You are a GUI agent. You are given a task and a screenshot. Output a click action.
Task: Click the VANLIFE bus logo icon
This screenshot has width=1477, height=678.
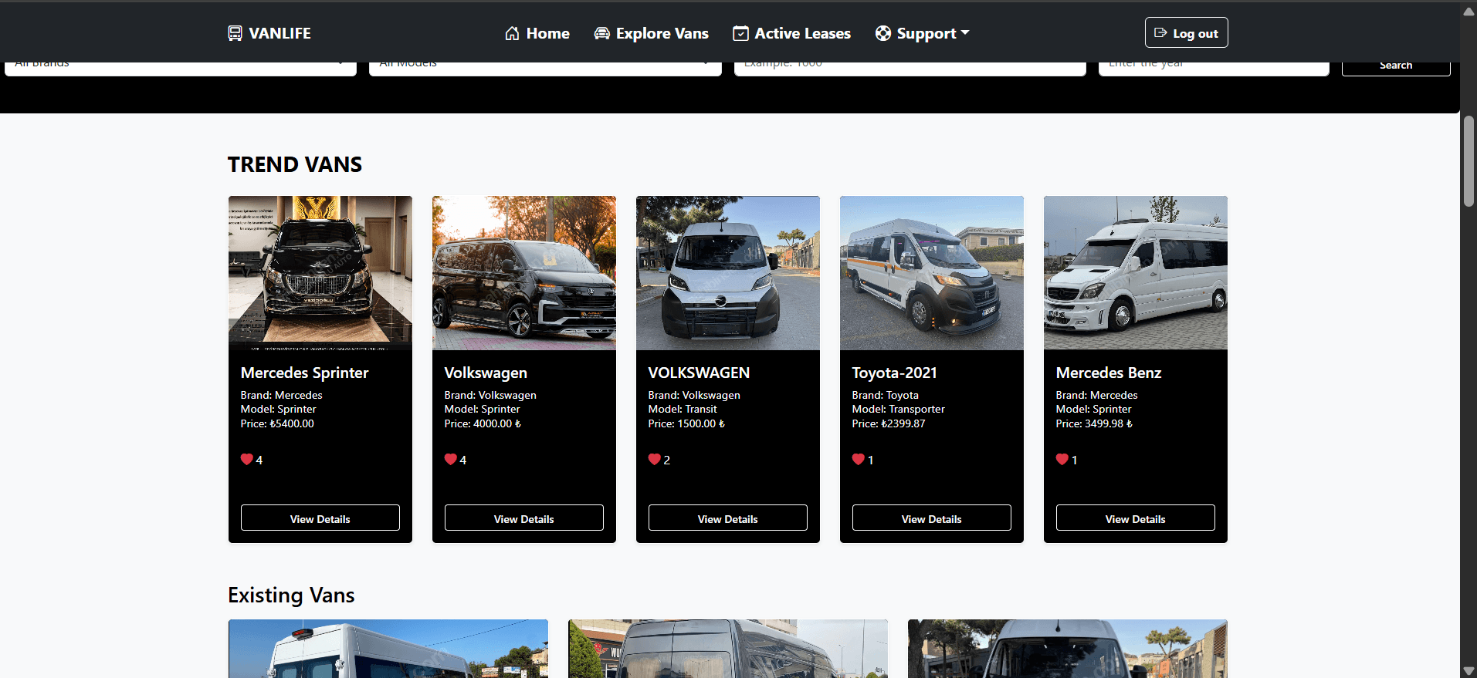click(x=235, y=33)
